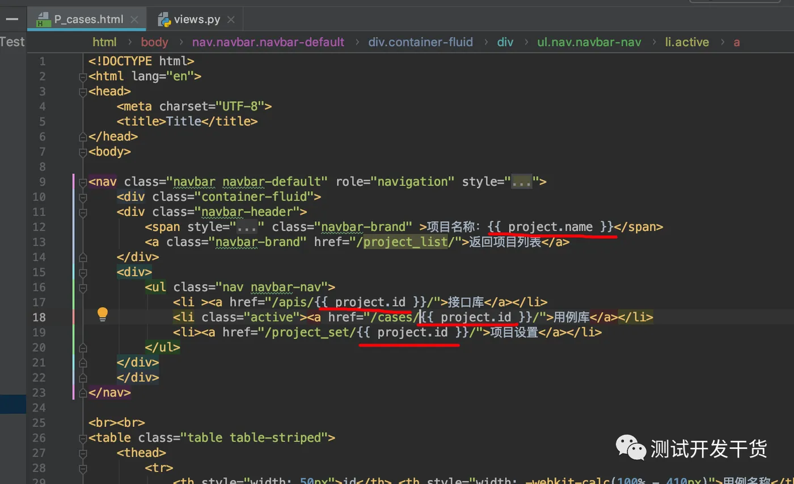Click line number 24 in the gutter
Viewport: 794px width, 484px height.
pyautogui.click(x=39, y=408)
